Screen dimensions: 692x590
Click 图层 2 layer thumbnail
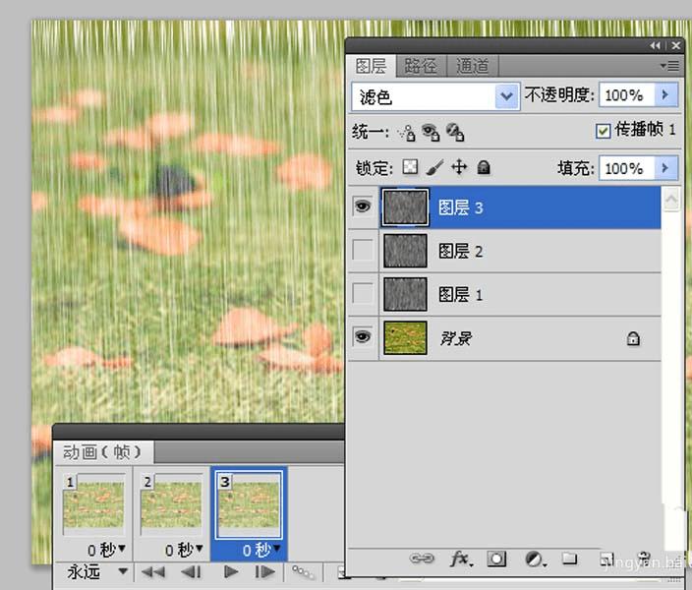tap(405, 251)
